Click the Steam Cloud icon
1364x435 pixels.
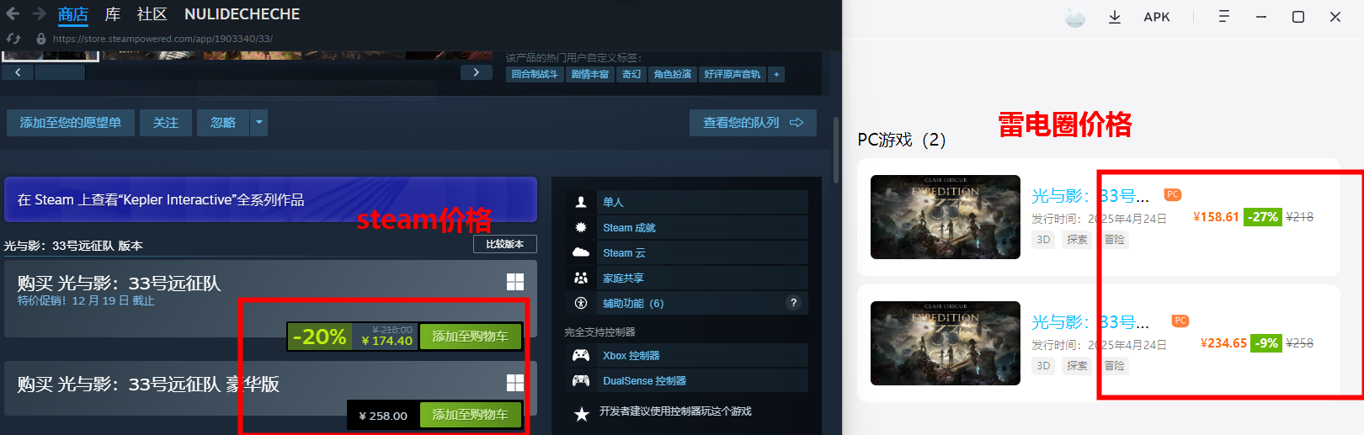[581, 252]
